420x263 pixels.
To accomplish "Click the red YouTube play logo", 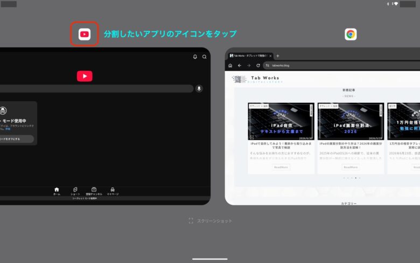I will coord(85,76).
